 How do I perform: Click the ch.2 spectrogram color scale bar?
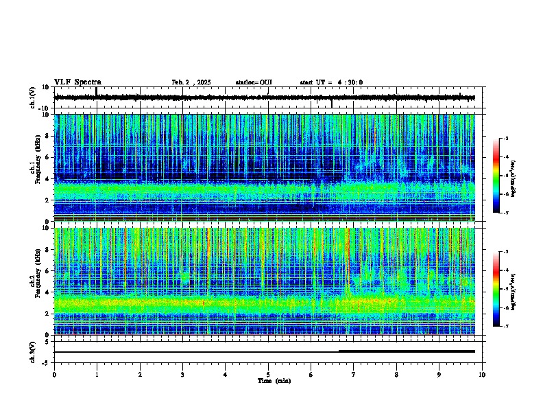(496, 289)
